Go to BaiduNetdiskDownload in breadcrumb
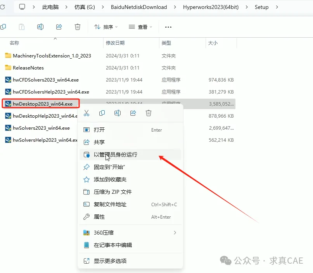 coord(139,7)
